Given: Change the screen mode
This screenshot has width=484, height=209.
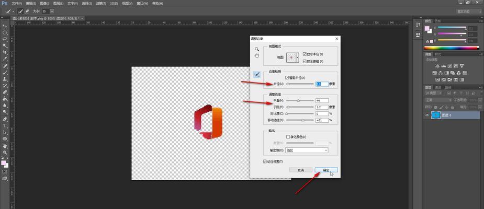Looking at the screenshot, I should 5,178.
